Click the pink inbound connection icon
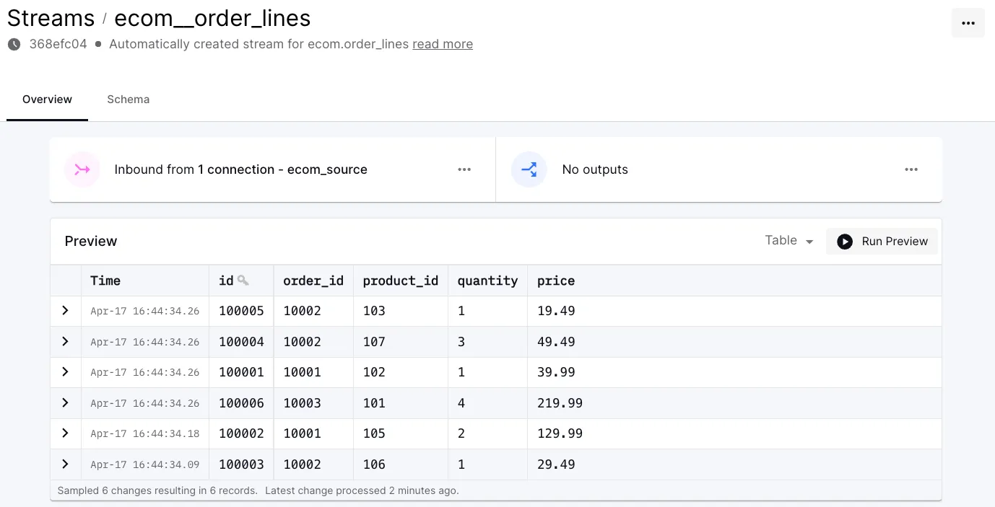Image resolution: width=995 pixels, height=507 pixels. pyautogui.click(x=82, y=169)
